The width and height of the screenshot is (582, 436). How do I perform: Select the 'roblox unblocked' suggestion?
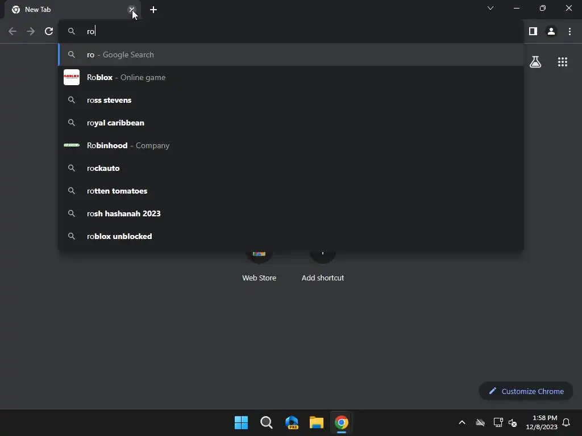pos(291,236)
